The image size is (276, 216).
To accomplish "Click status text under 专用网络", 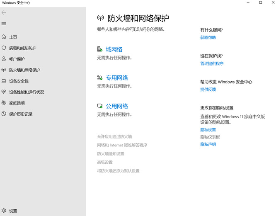I will pos(114,86).
